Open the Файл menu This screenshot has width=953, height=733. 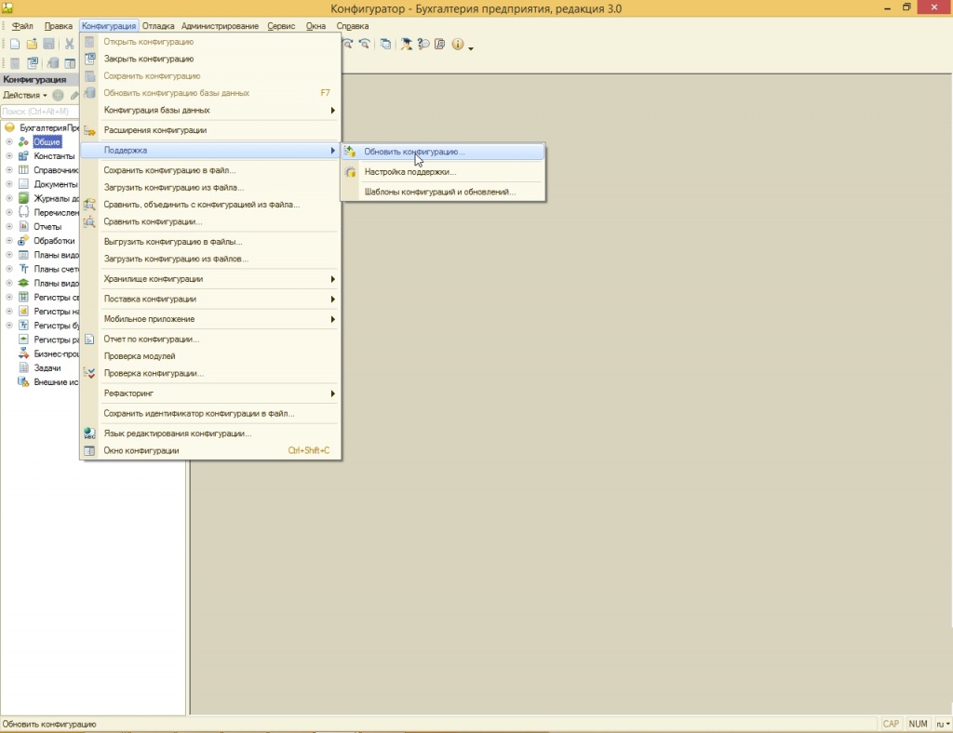(22, 26)
